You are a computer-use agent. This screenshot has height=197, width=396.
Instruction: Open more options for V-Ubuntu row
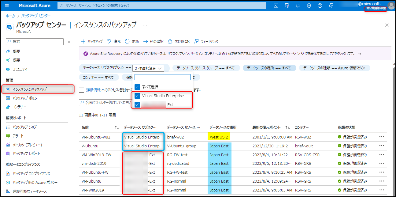coord(381,146)
